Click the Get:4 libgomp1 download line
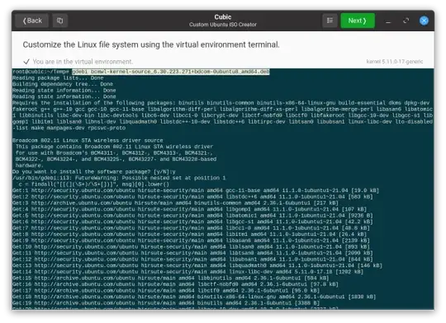The height and width of the screenshot is (323, 446). pos(189,209)
